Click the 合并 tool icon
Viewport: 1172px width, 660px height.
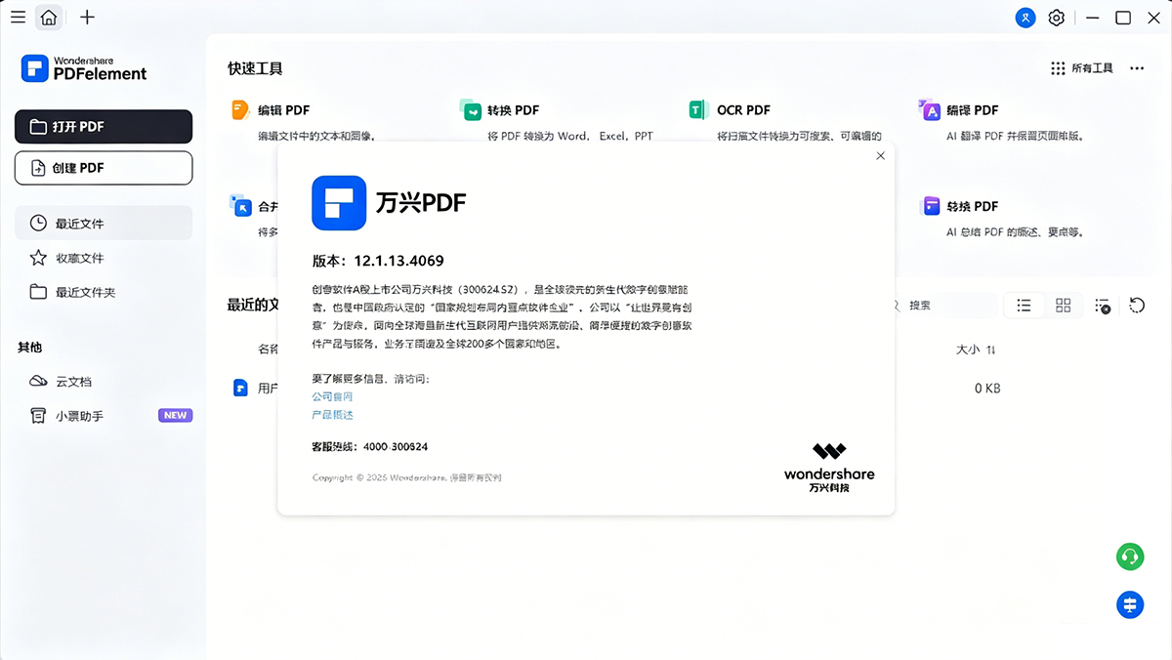click(240, 205)
